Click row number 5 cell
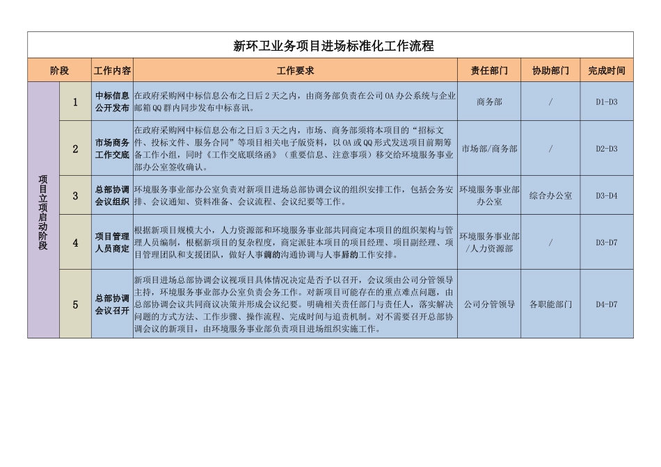The image size is (661, 467). (x=75, y=304)
